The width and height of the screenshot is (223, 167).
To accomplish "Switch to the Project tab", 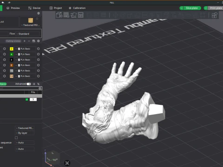I will coord(56,8).
